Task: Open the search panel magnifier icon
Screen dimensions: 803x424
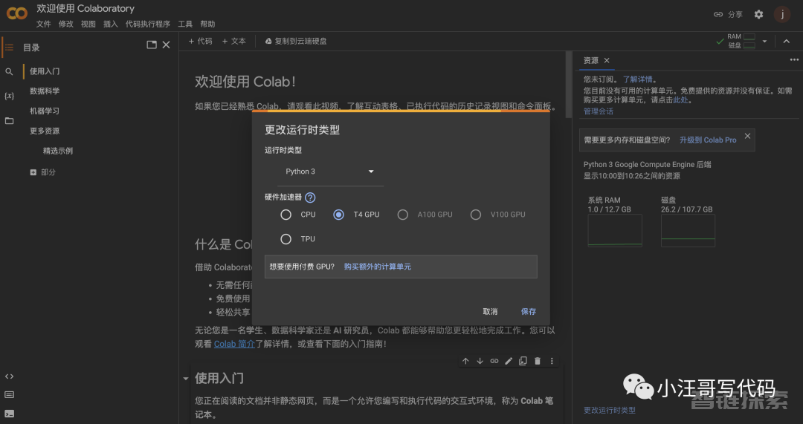Action: click(9, 71)
